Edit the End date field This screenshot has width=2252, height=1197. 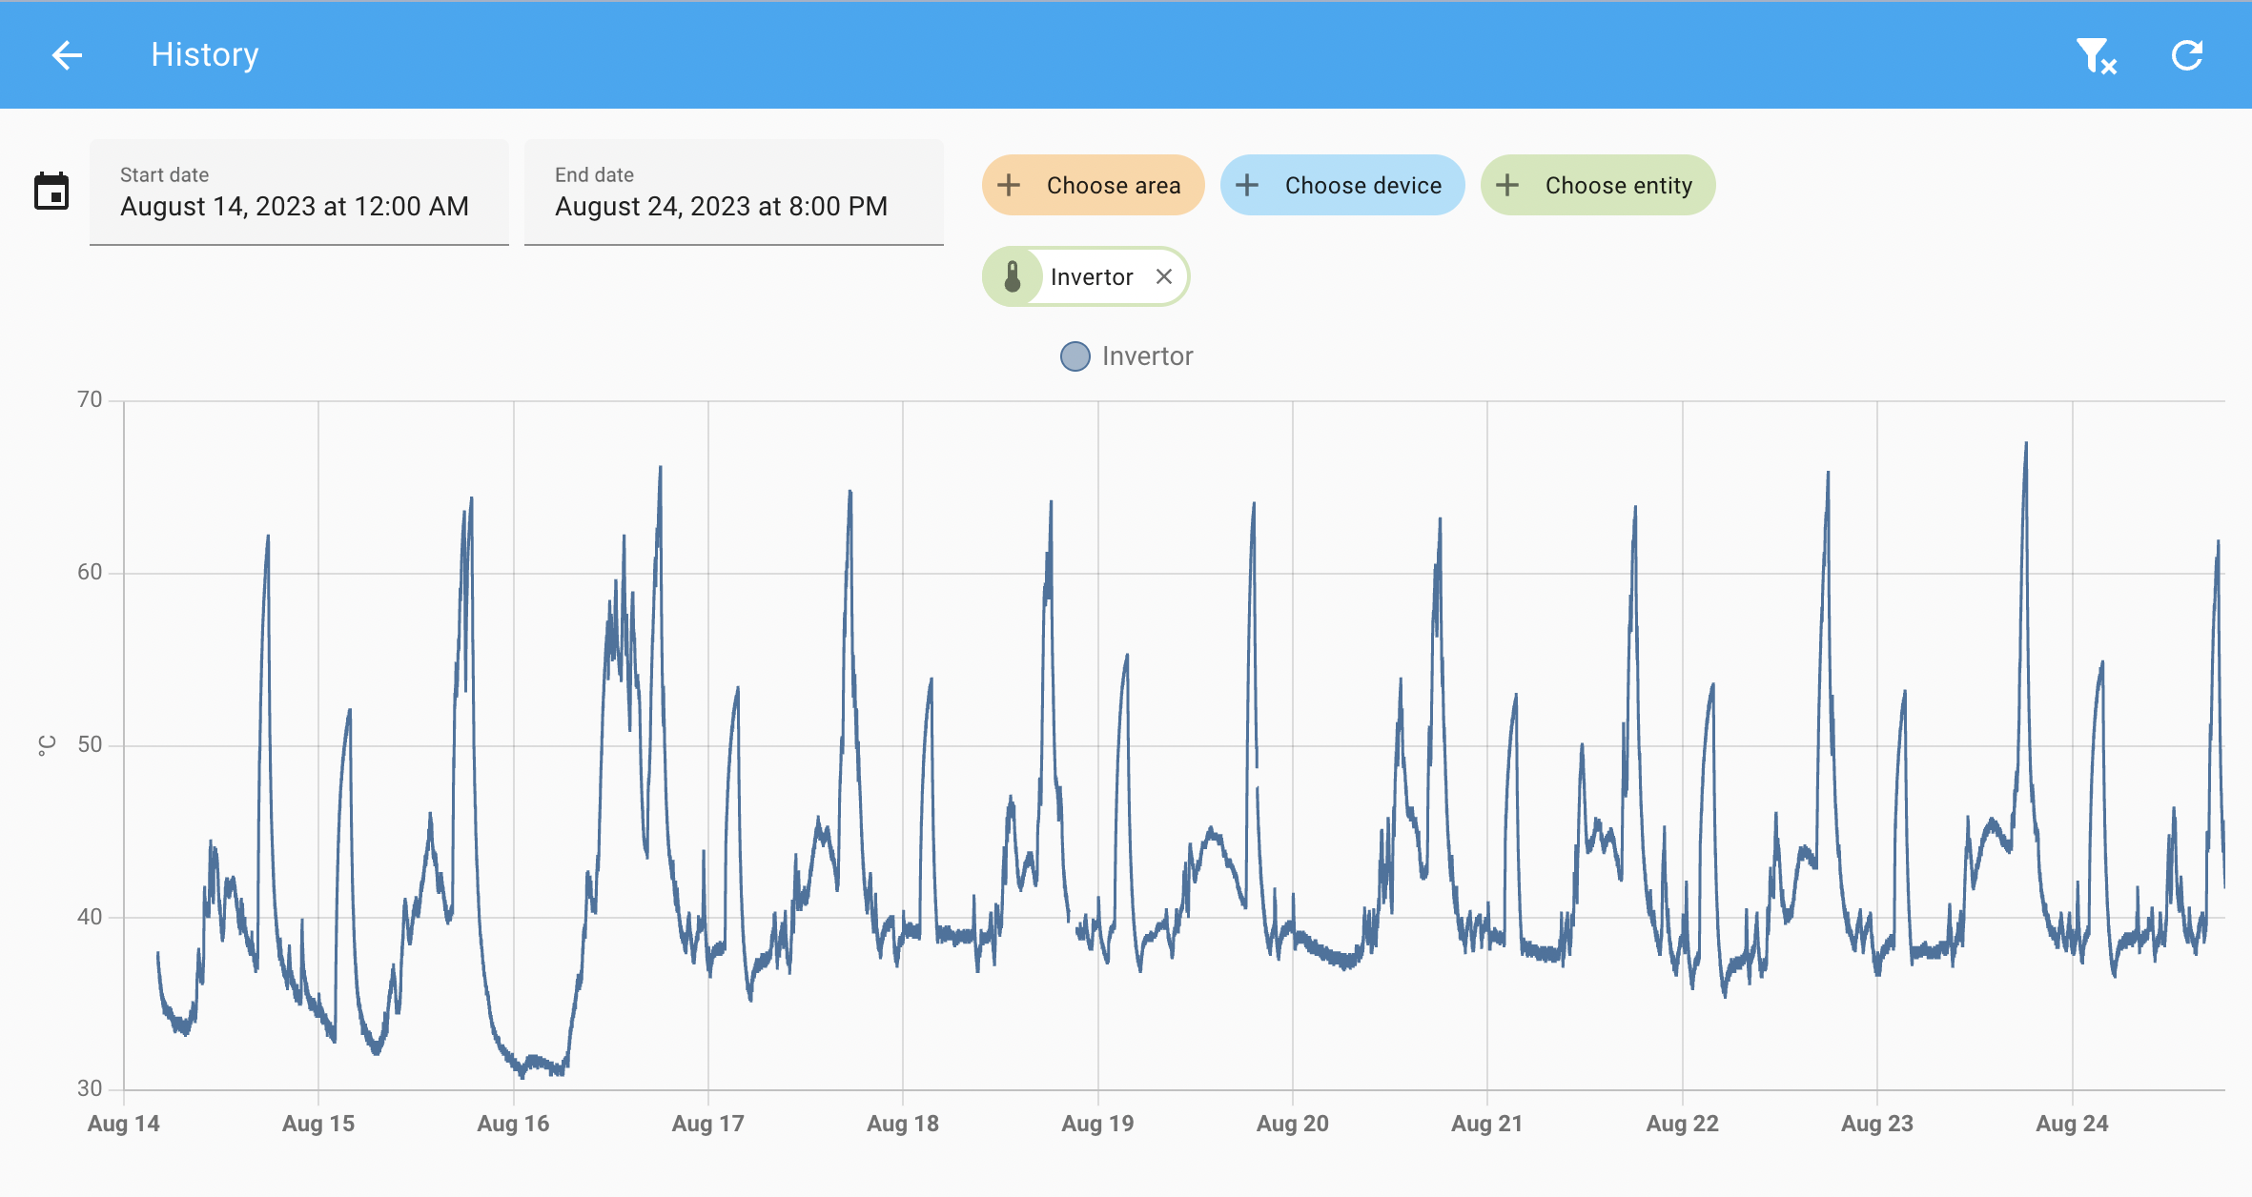click(x=734, y=192)
